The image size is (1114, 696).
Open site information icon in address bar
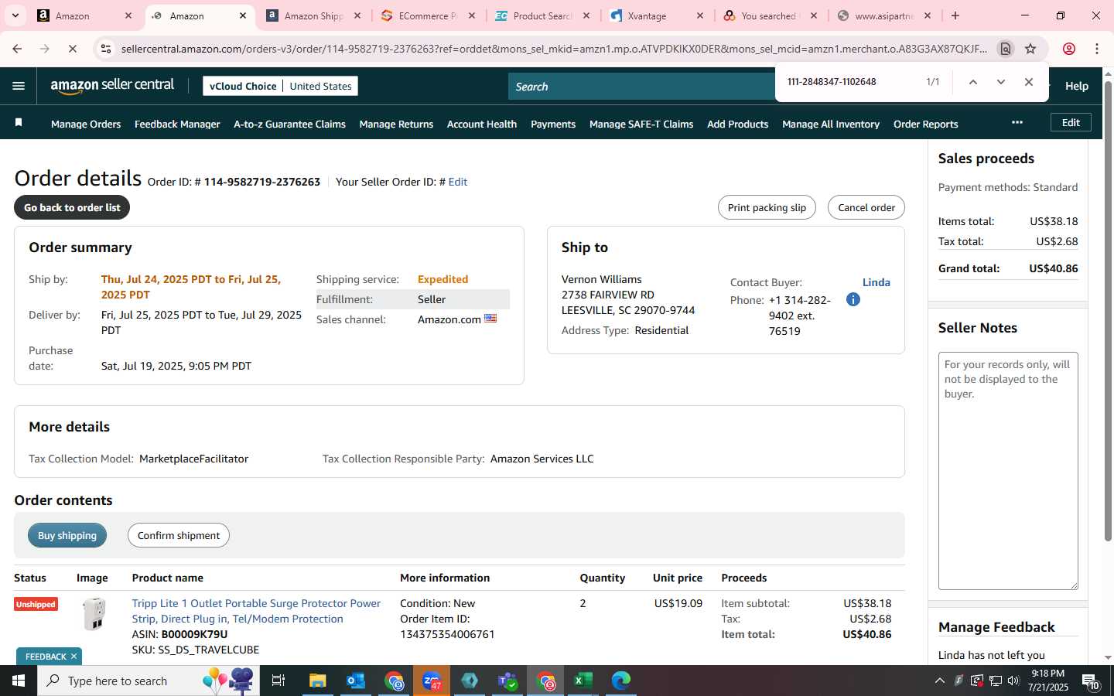(106, 49)
